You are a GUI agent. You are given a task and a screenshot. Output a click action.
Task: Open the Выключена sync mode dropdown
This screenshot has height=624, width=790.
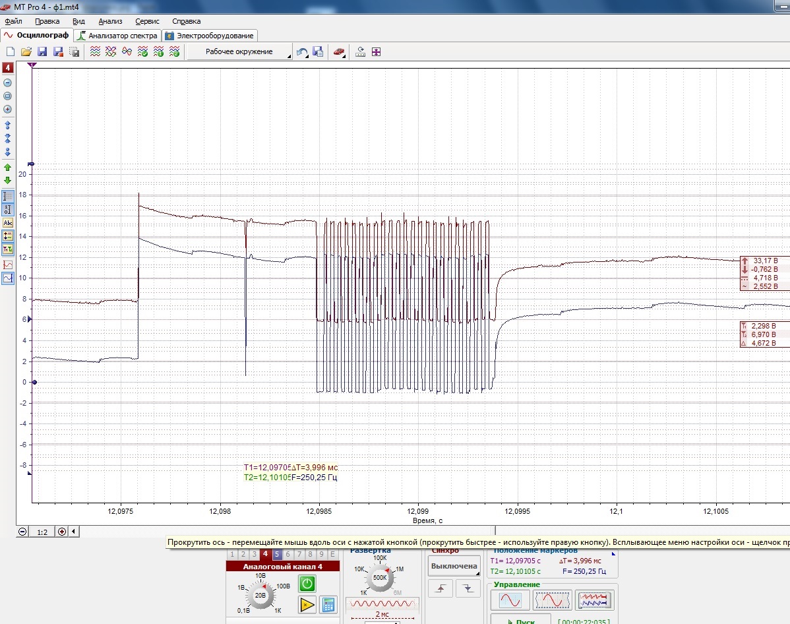click(454, 566)
